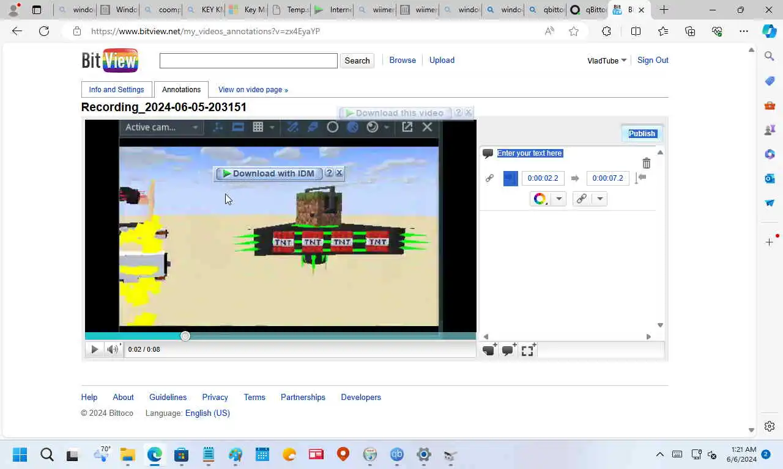The image size is (783, 469).
Task: Select the blue annotation marker square
Action: (x=510, y=178)
